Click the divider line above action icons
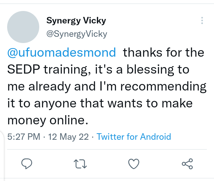214x181 pixels. click(107, 149)
